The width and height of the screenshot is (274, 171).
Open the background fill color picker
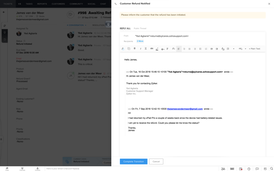click(x=163, y=49)
